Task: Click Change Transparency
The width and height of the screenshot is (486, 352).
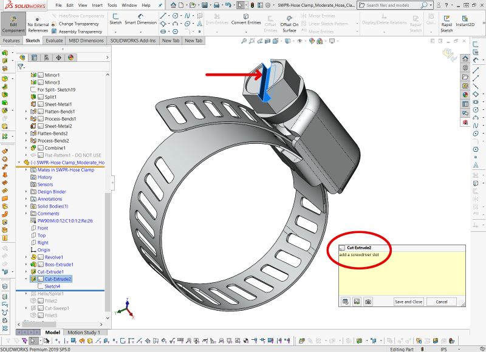Action: pos(75,24)
